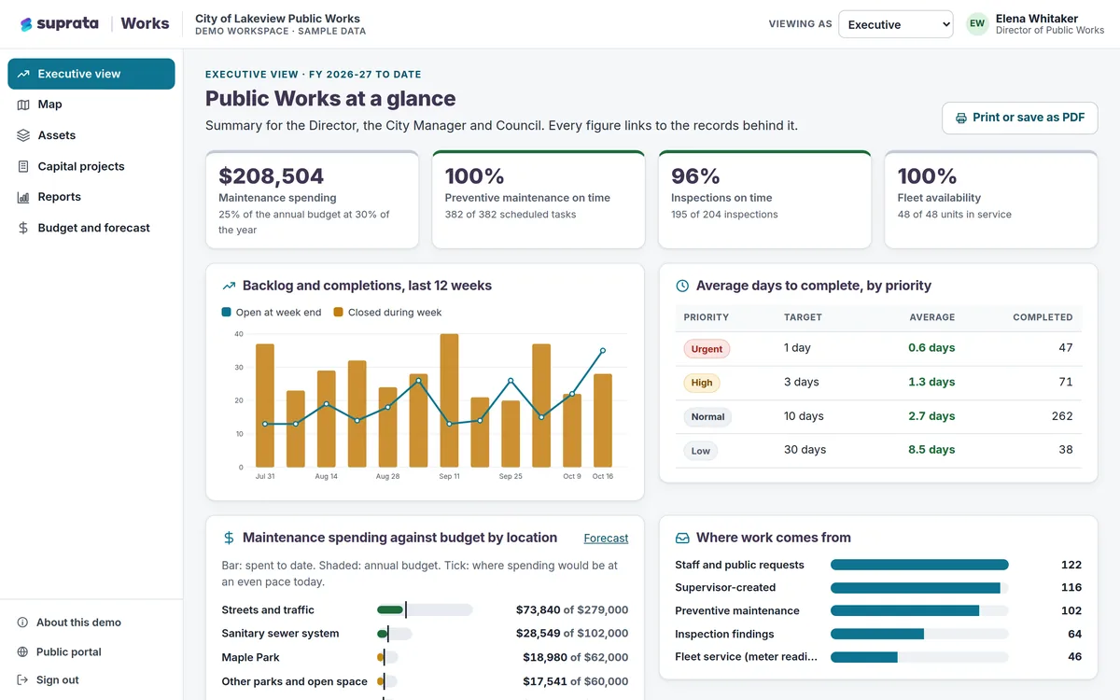Go to Budget and forecast
This screenshot has height=700, width=1120.
91,228
